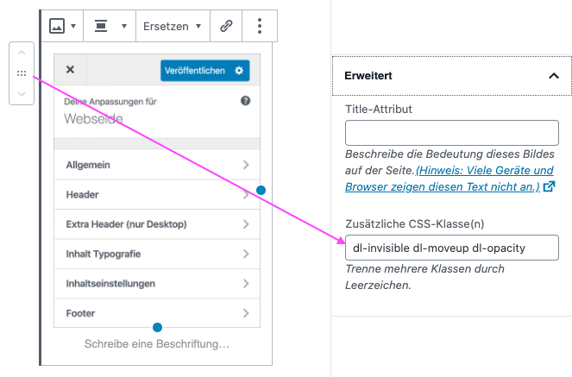Click the Title-Attribut input field

(x=451, y=133)
